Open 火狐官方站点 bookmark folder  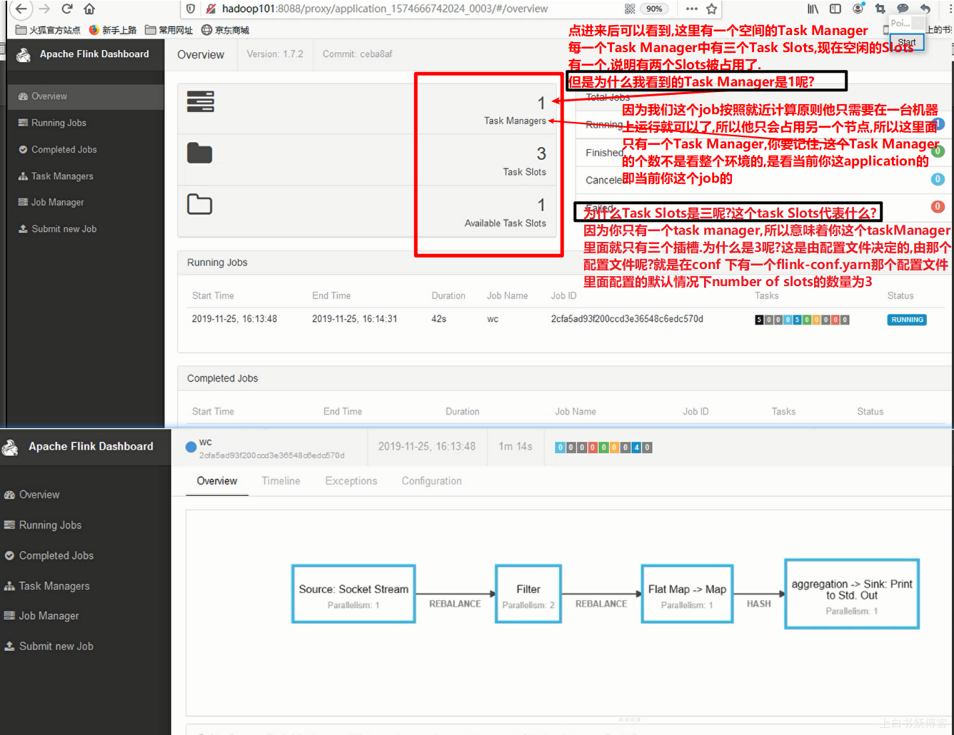pos(48,30)
